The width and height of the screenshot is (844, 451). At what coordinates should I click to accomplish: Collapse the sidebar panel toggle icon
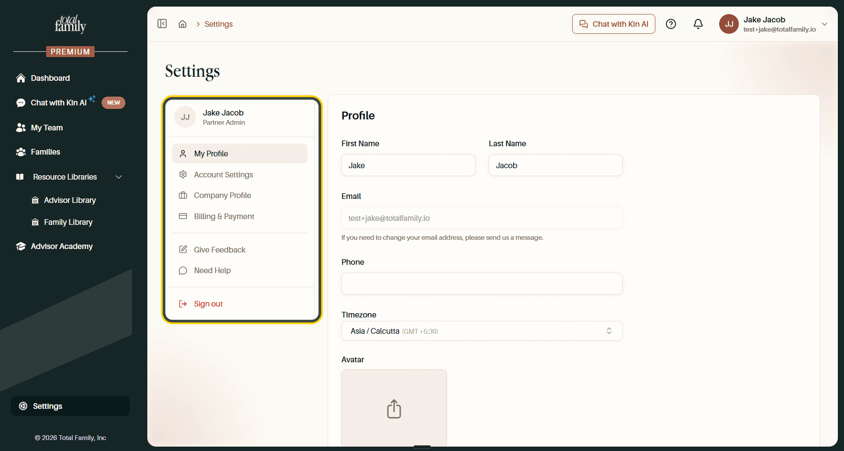(162, 24)
